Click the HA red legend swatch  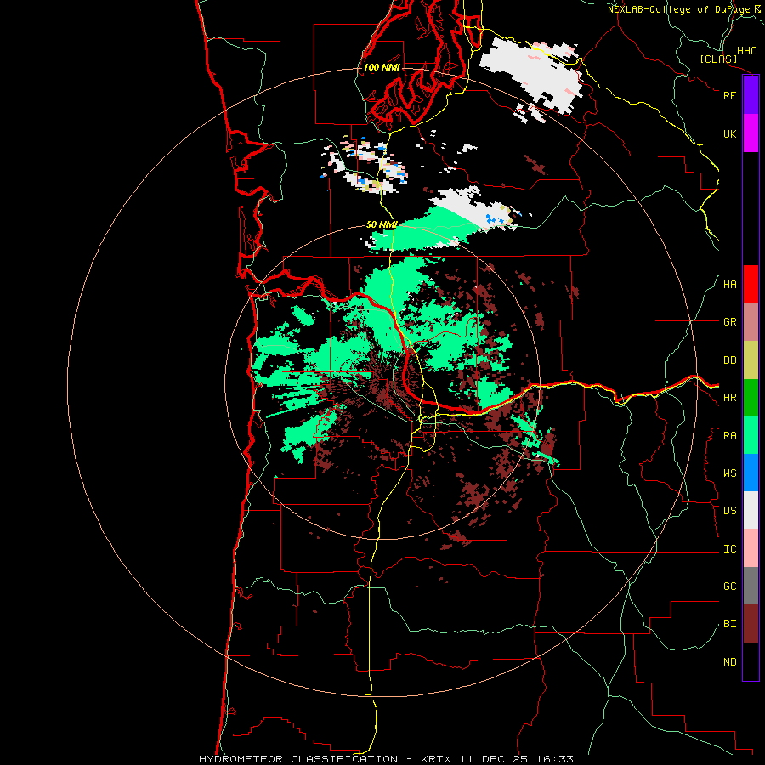751,284
